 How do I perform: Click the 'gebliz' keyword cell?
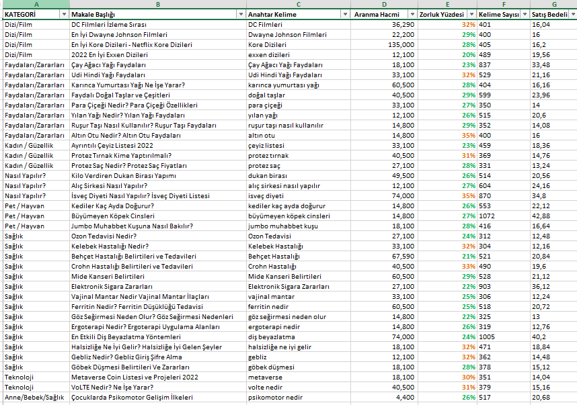pyautogui.click(x=299, y=357)
